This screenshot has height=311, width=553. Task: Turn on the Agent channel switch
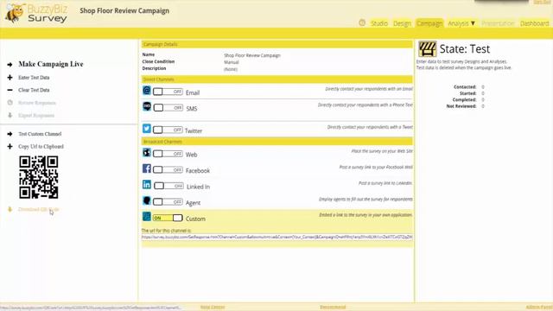click(x=168, y=201)
